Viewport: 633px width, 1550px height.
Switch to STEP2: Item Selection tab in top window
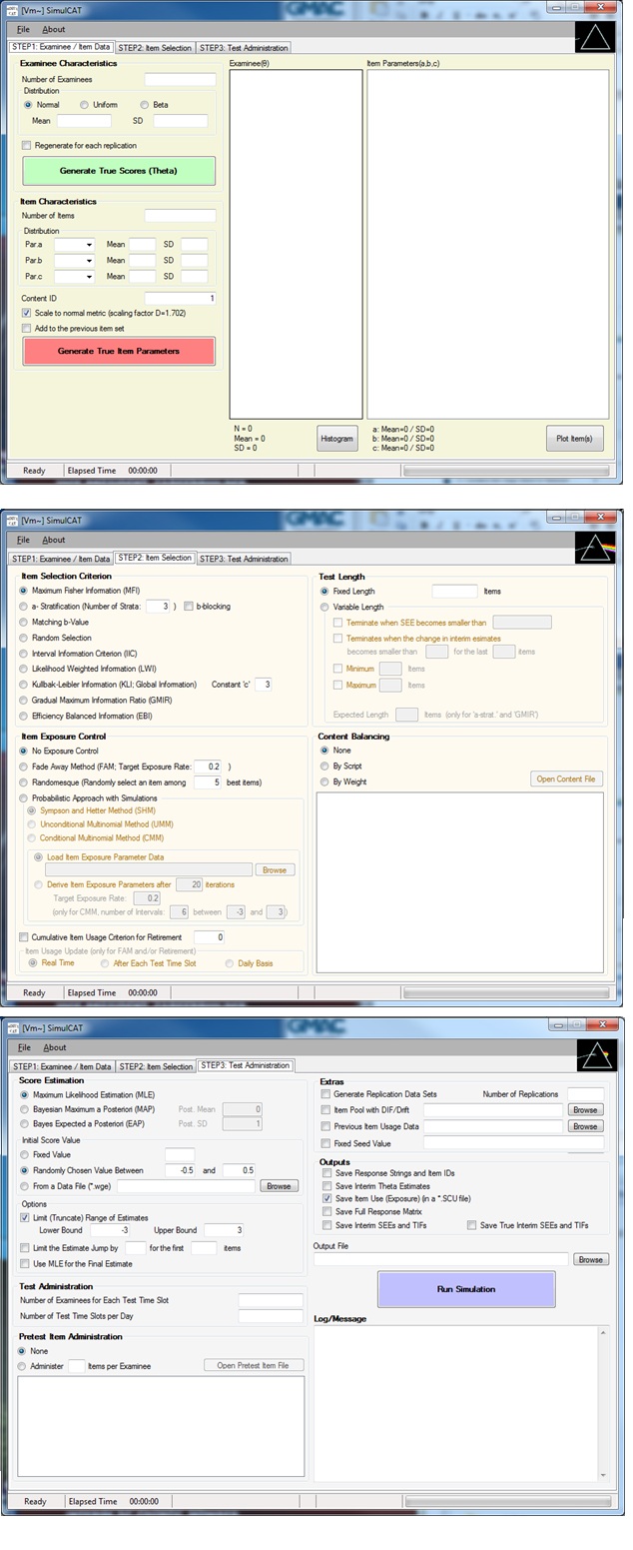pos(155,47)
